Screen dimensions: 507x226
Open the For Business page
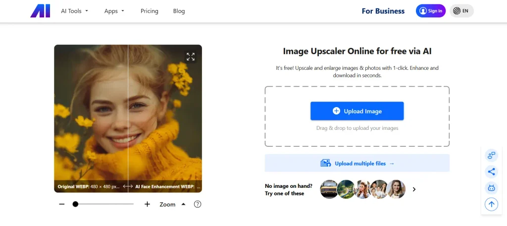tap(383, 11)
